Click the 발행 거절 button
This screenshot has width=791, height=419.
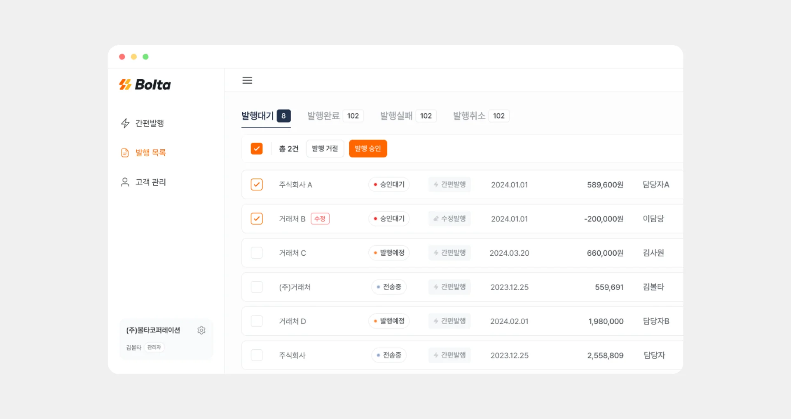(325, 148)
